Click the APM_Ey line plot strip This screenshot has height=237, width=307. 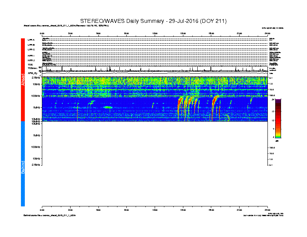click(x=155, y=73)
